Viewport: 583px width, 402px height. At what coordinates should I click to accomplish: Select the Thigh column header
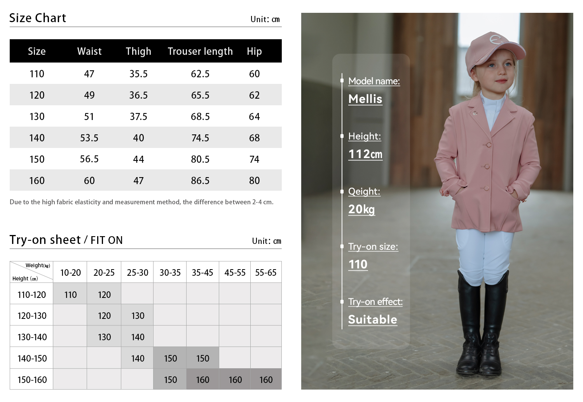coord(138,51)
